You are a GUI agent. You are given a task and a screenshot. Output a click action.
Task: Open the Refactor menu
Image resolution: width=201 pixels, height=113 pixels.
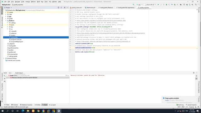33,2
